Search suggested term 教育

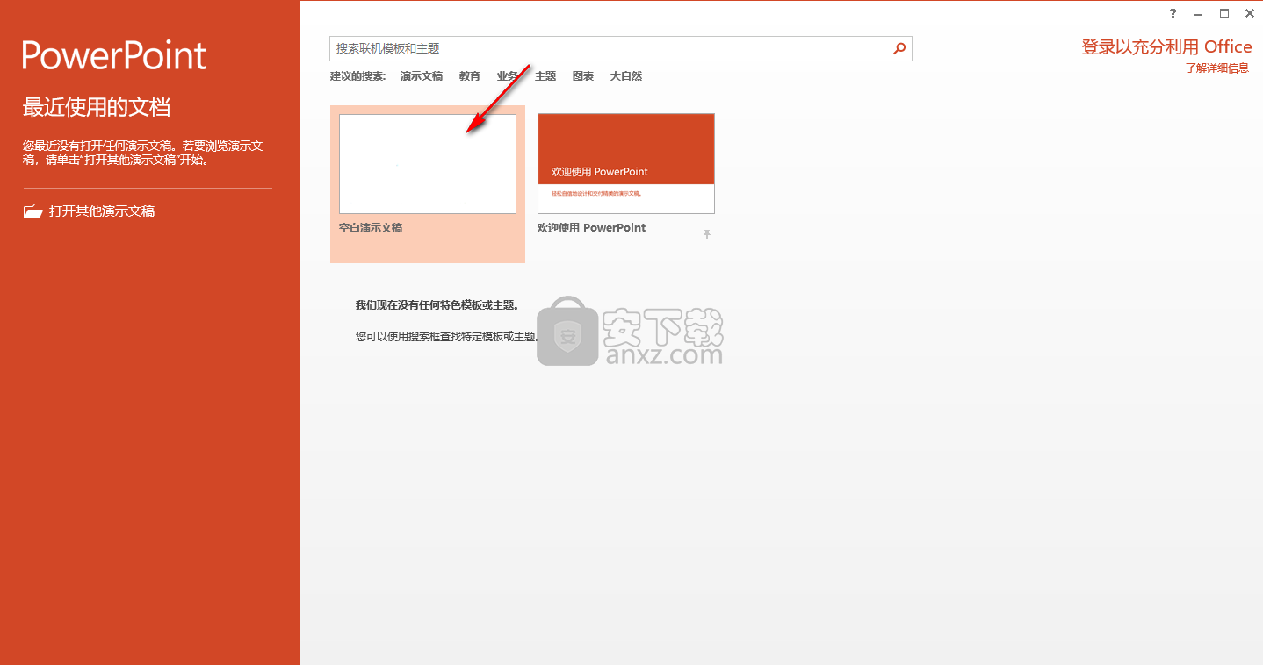[470, 76]
